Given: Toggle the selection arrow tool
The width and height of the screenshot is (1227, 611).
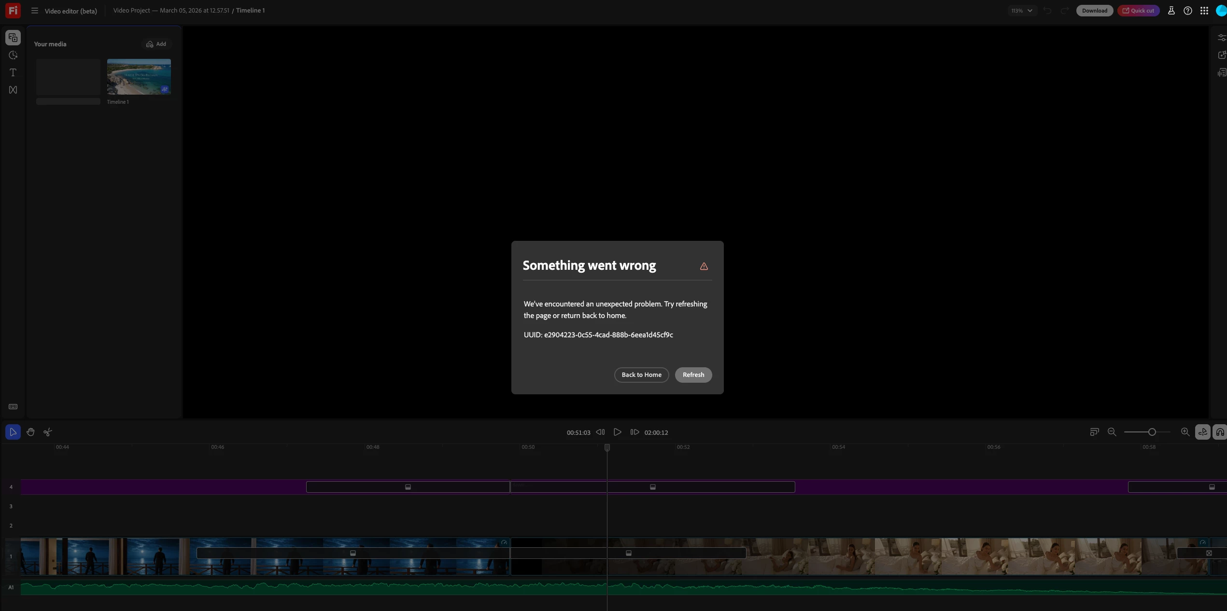Looking at the screenshot, I should click(13, 432).
